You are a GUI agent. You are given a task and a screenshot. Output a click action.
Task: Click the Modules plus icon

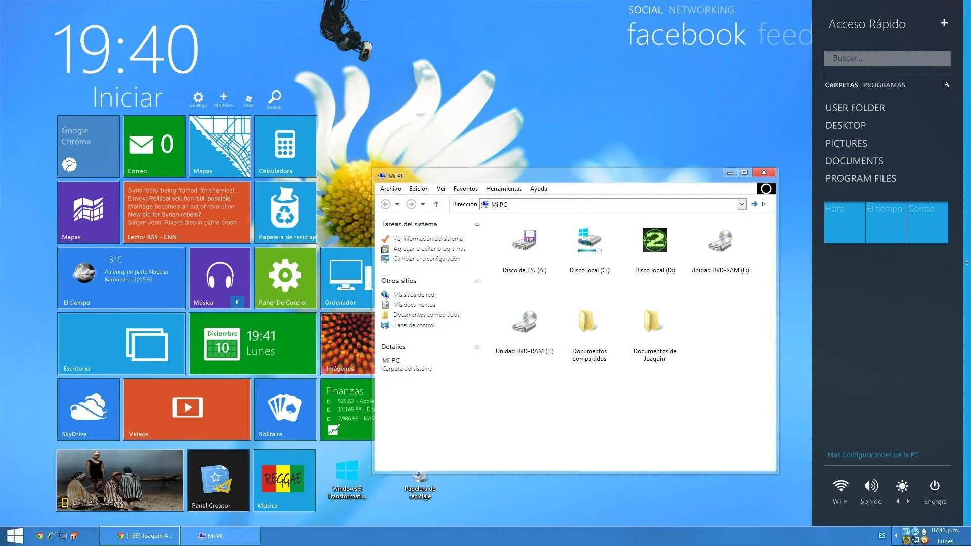click(x=223, y=99)
